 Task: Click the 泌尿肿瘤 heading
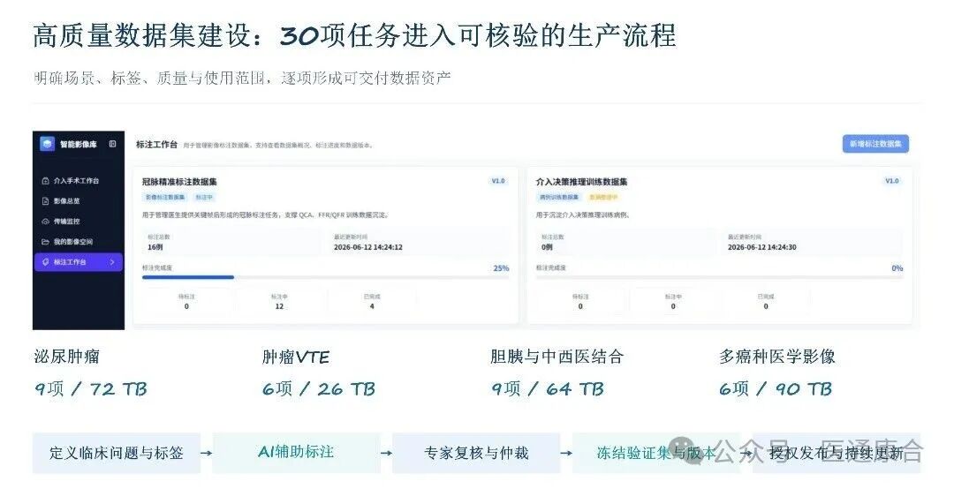tap(66, 357)
